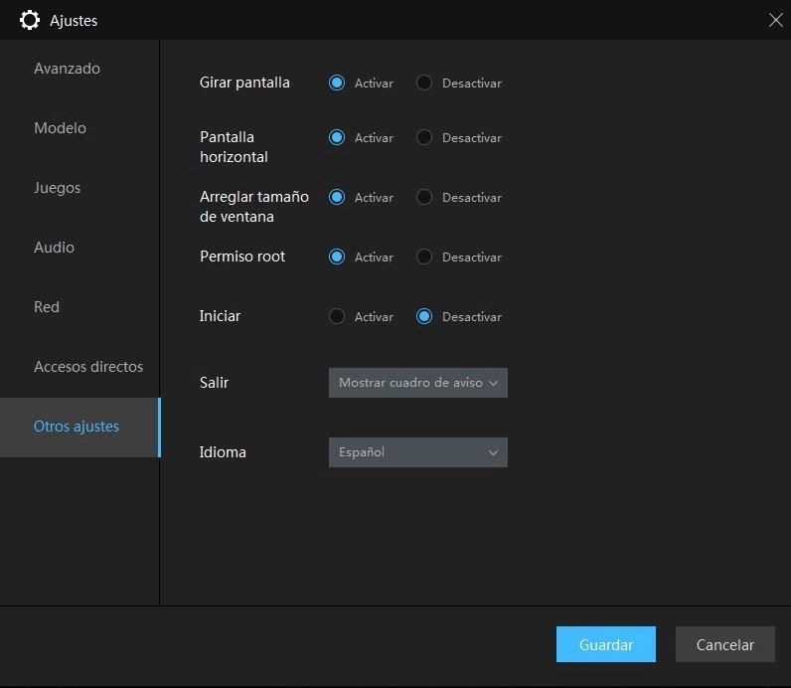This screenshot has width=791, height=688.
Task: Open the Idioma language dropdown
Action: pos(417,452)
